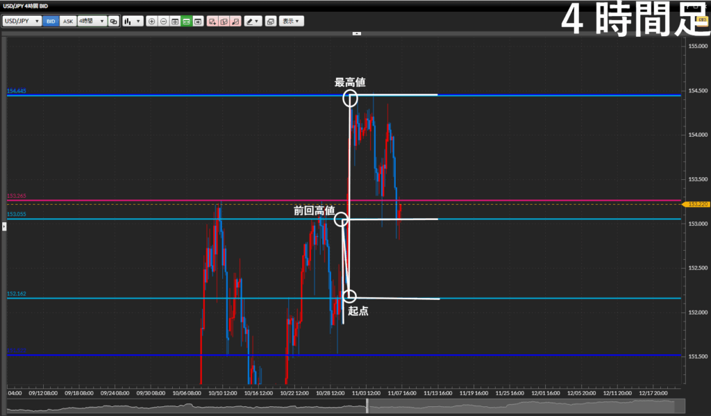Screen dimensions: 711x416
Task: Click the first pink add-indicator icon
Action: pos(212,22)
